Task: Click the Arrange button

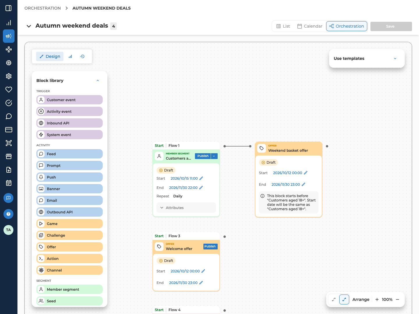Action: click(x=361, y=299)
